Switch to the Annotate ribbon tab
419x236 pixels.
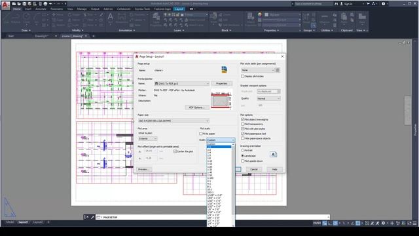tap(41, 9)
